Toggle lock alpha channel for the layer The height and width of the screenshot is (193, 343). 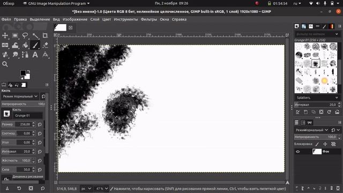[333, 144]
